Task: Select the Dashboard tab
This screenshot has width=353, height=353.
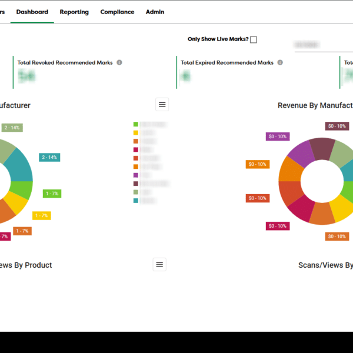Action: click(32, 12)
